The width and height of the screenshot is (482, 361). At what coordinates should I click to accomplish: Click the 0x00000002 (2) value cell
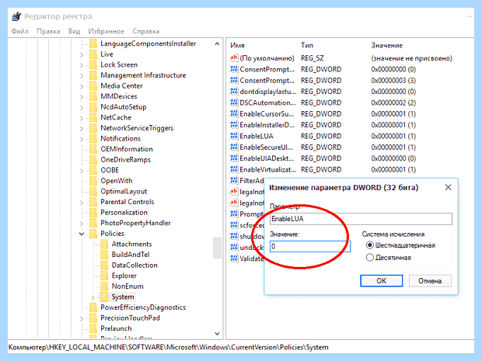coord(393,102)
